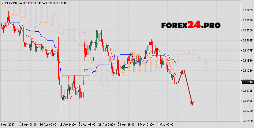Click the 0.85825 price axis label

247,10
